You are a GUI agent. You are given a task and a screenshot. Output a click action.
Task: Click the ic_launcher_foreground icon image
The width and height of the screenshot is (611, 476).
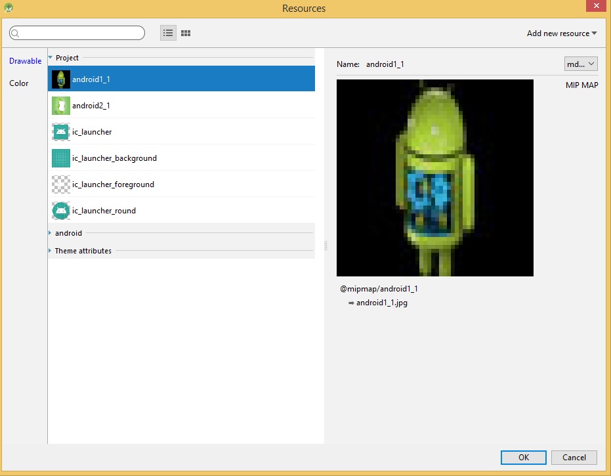61,184
